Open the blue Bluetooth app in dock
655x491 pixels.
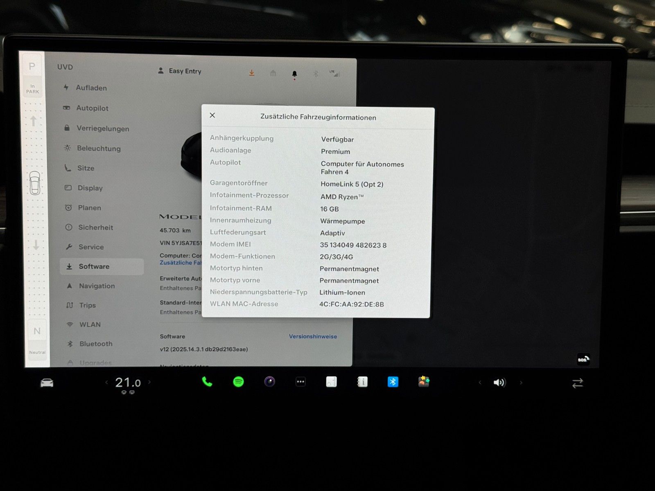coord(393,382)
